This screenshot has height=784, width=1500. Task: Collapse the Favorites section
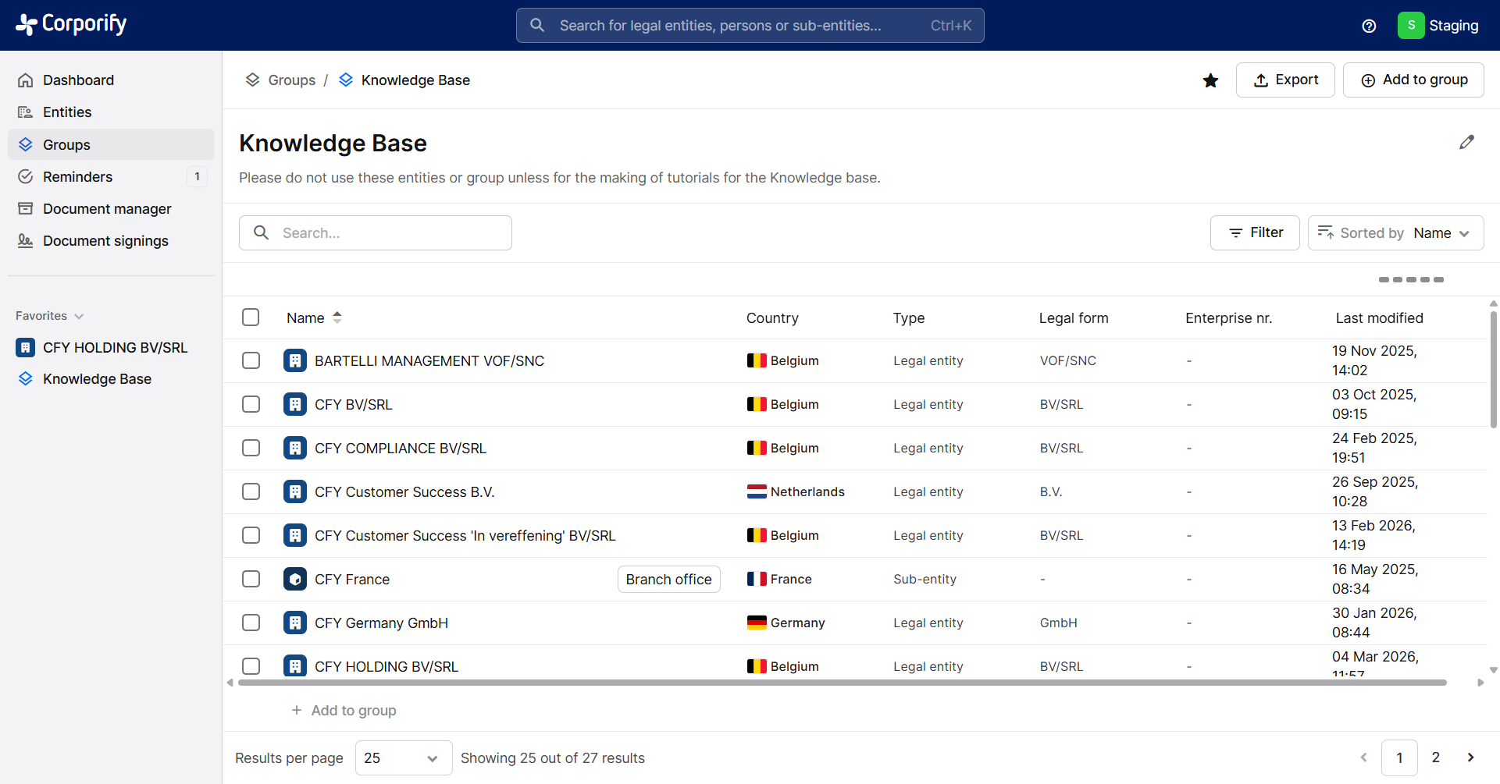pos(49,316)
